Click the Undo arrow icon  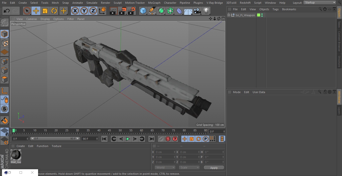click(7, 11)
